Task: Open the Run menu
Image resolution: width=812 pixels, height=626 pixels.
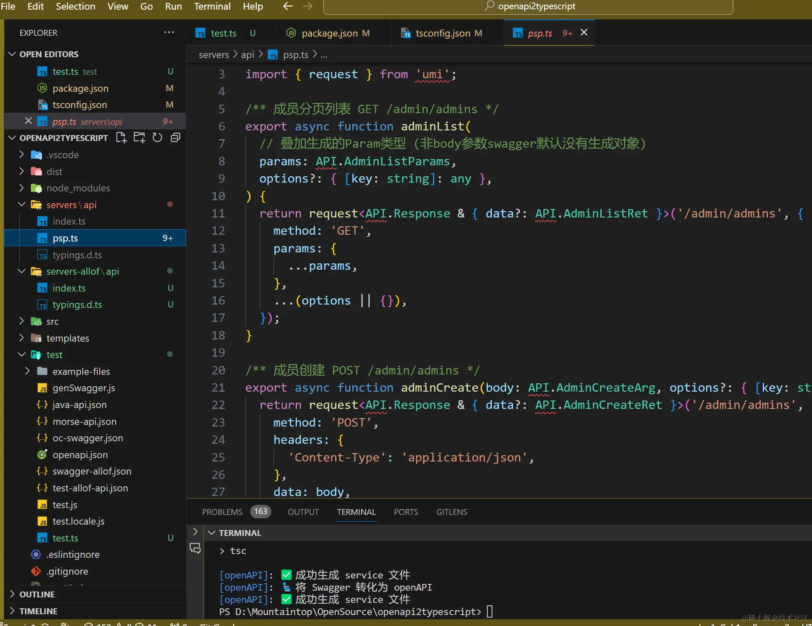Action: 173,6
